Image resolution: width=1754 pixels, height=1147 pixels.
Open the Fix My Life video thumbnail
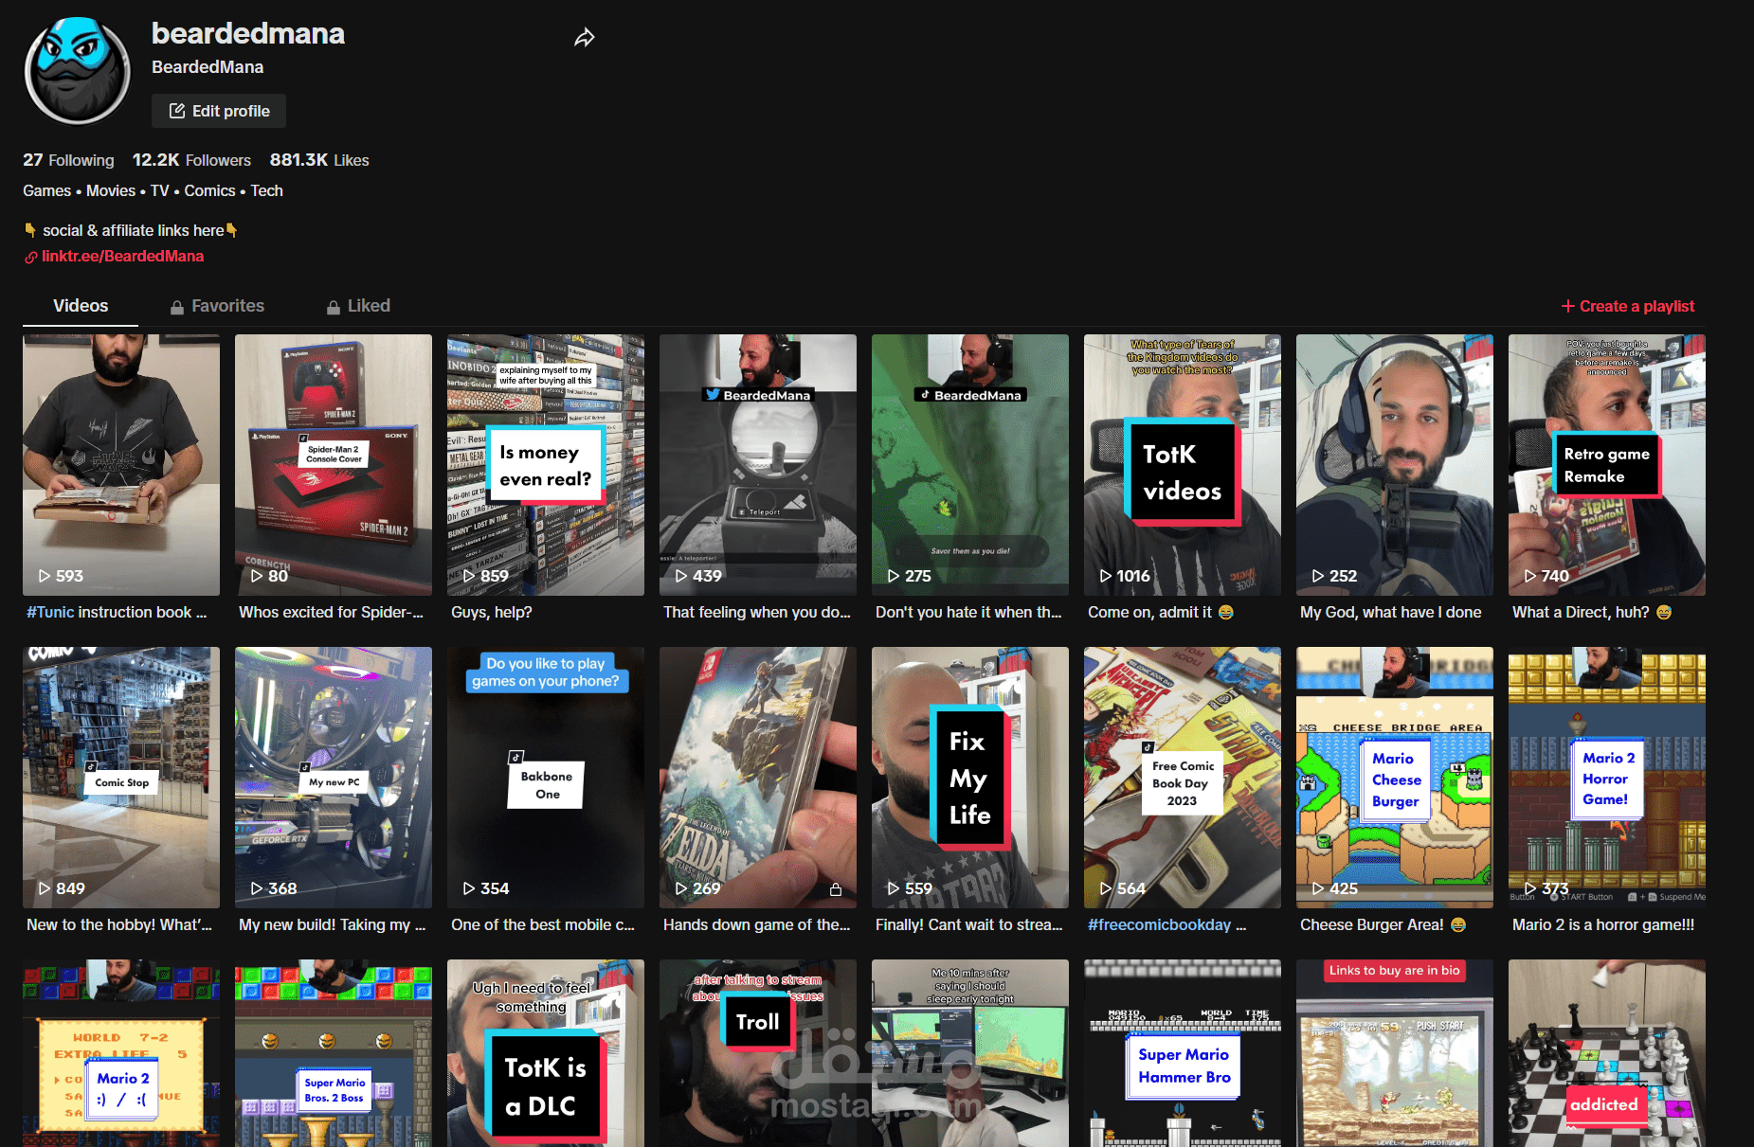pos(970,778)
